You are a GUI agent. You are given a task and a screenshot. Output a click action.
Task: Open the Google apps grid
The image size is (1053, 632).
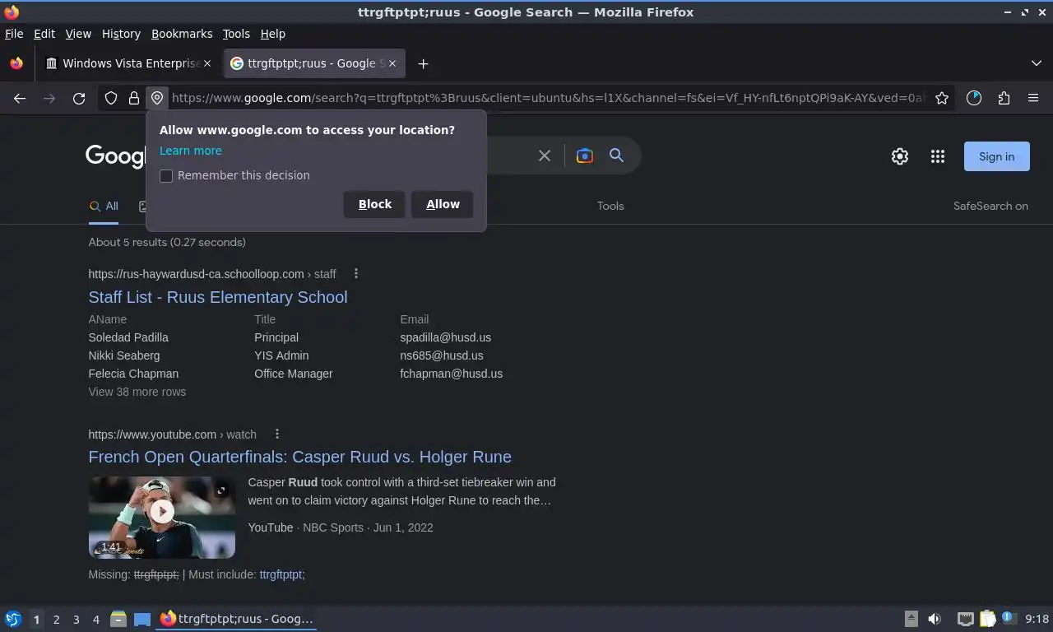[x=938, y=156]
